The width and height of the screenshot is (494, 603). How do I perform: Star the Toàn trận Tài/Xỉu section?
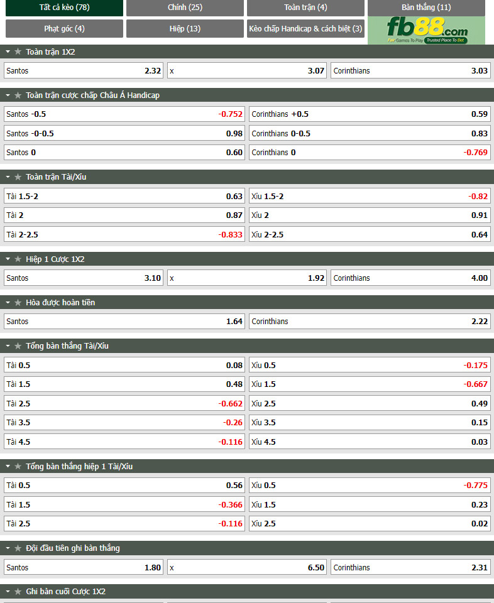[18, 177]
